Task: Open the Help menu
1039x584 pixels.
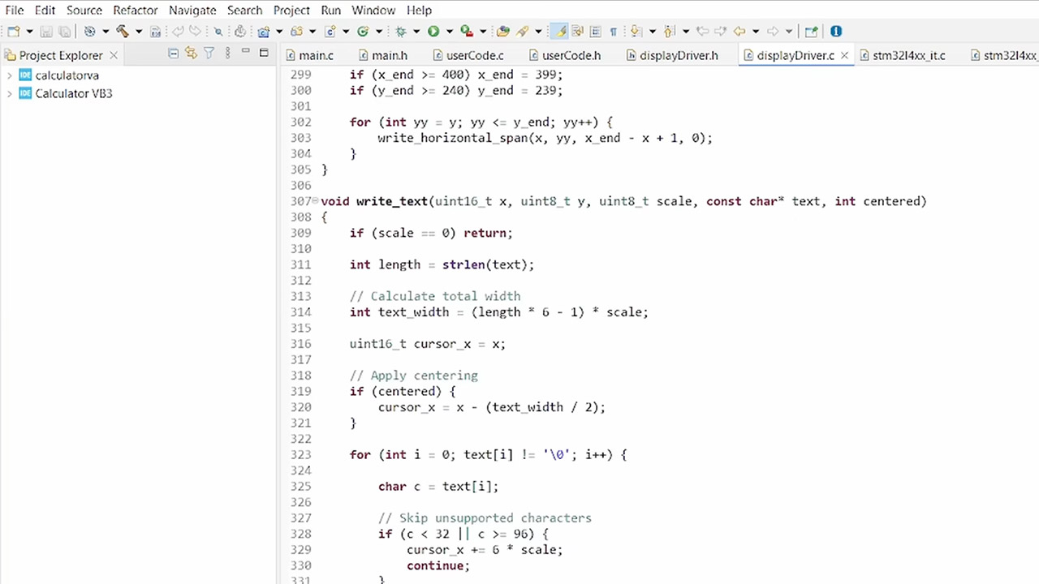Action: tap(419, 10)
